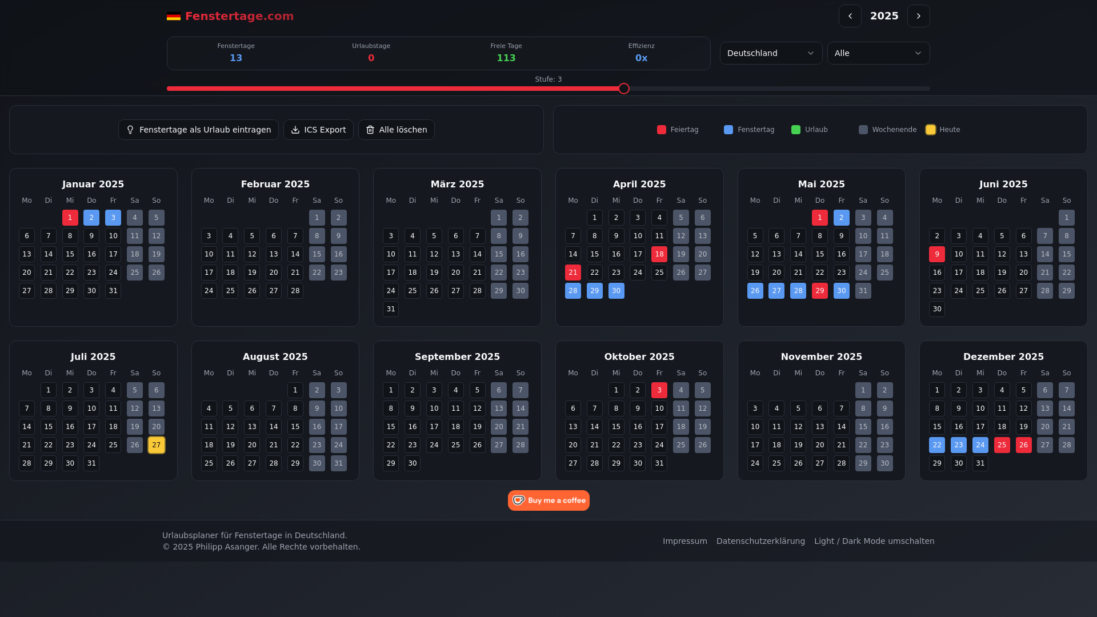Viewport: 1097px width, 617px height.
Task: Toggle Fenstertag May 27 as vacation
Action: coord(776,291)
